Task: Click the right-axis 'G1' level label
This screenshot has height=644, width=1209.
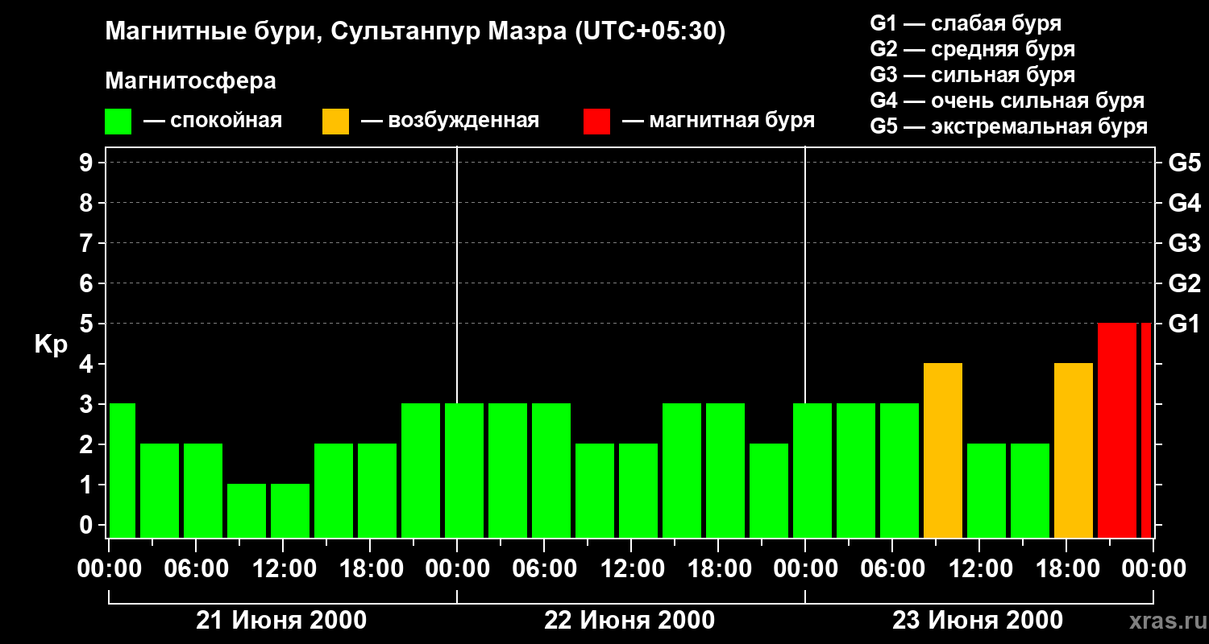Action: pyautogui.click(x=1184, y=324)
